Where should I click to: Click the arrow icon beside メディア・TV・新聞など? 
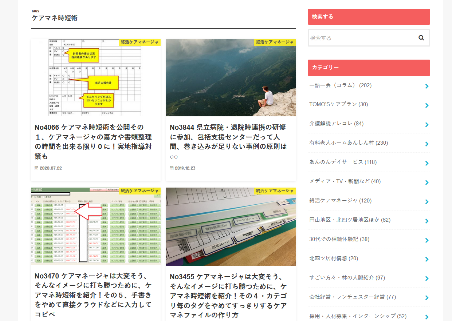[427, 182]
